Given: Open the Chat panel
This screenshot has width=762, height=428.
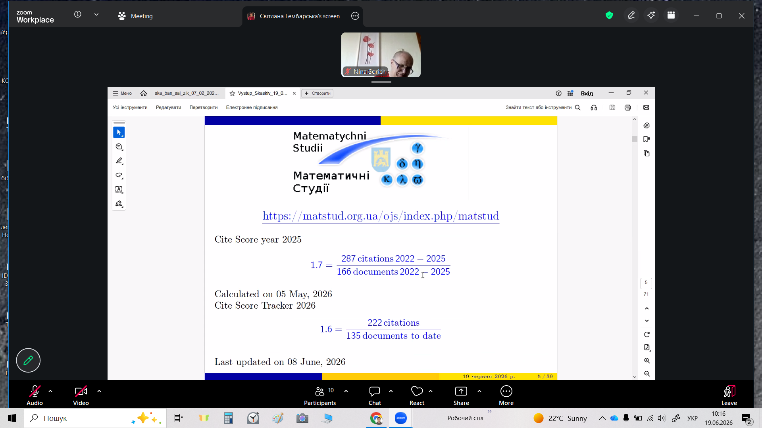Looking at the screenshot, I should (375, 395).
